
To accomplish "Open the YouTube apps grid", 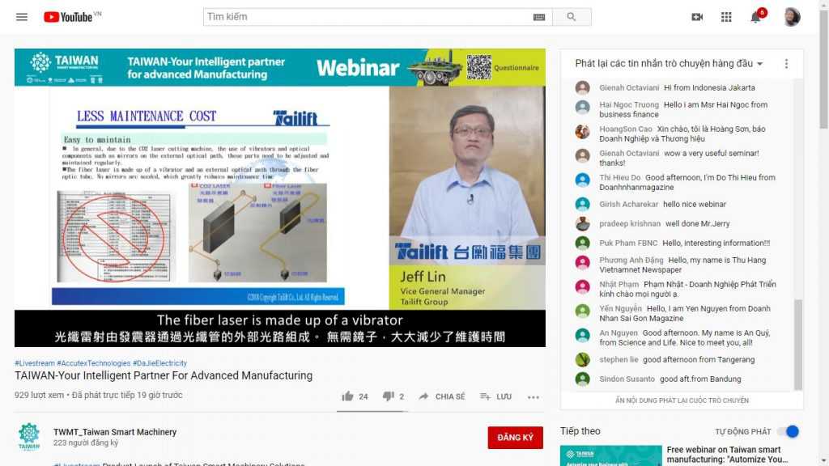I will [726, 17].
